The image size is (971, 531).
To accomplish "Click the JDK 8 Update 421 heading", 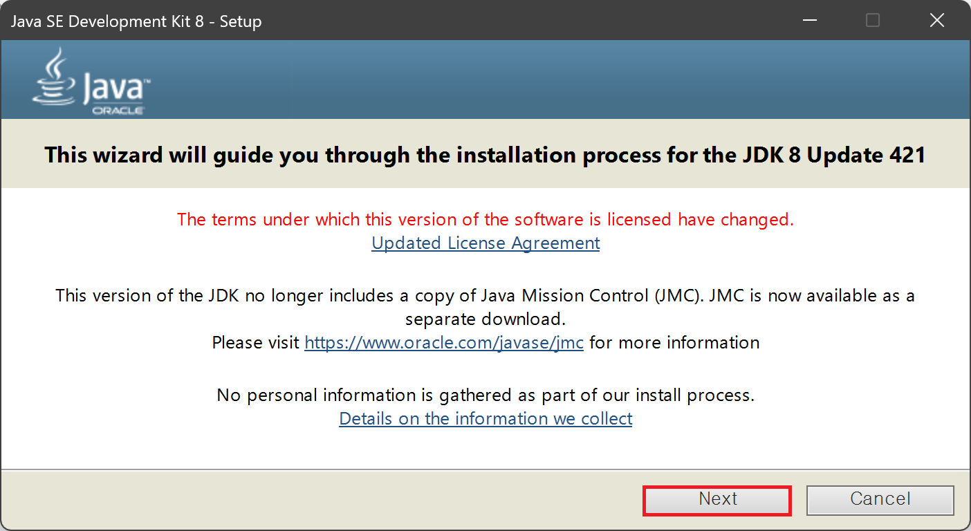I will click(485, 154).
